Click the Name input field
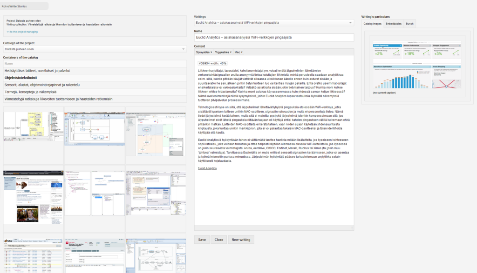This screenshot has width=477, height=273. pyautogui.click(x=274, y=37)
